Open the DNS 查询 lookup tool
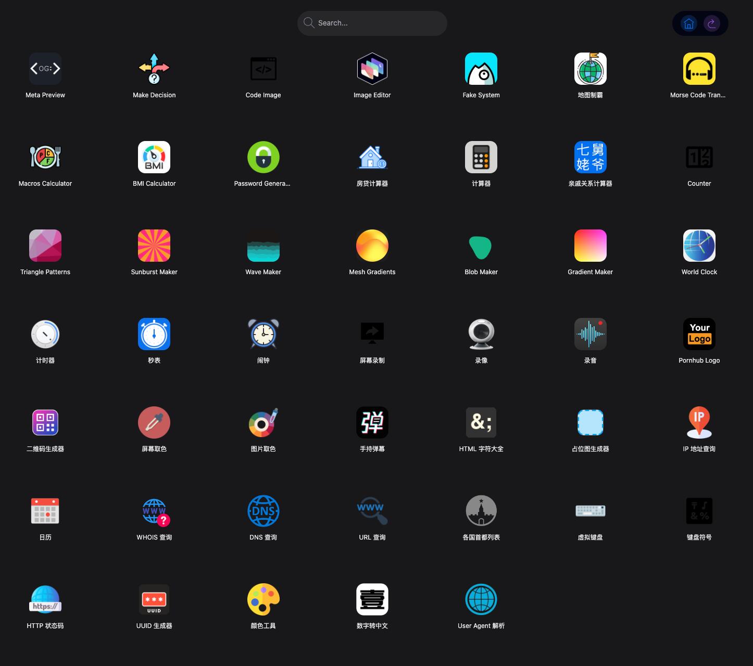This screenshot has width=753, height=666. tap(263, 511)
